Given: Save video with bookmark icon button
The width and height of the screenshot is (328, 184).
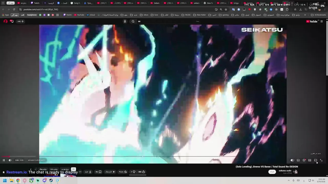Looking at the screenshot, I should (98, 172).
